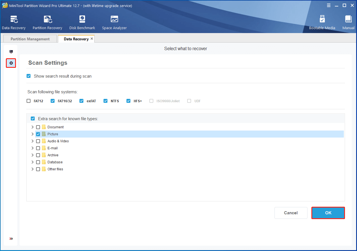The width and height of the screenshot is (357, 251).
Task: Uncheck the FAT16/32 file system
Action: (x=53, y=101)
